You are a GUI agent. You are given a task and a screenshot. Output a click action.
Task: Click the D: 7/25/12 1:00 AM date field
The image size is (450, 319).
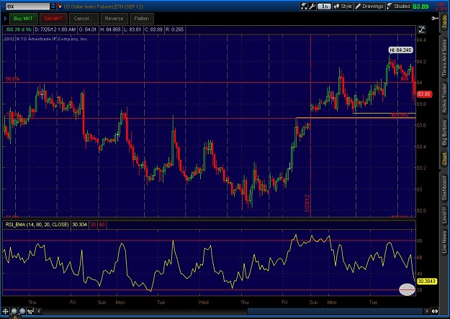(x=55, y=30)
